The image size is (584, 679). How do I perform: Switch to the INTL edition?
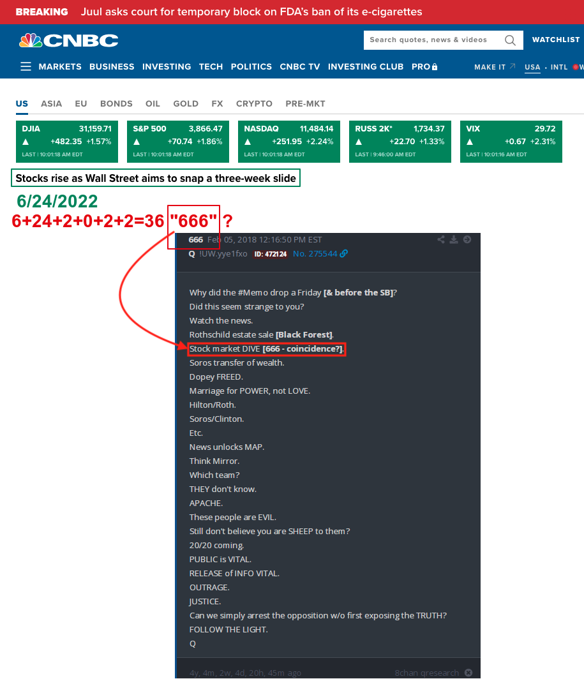pos(559,67)
